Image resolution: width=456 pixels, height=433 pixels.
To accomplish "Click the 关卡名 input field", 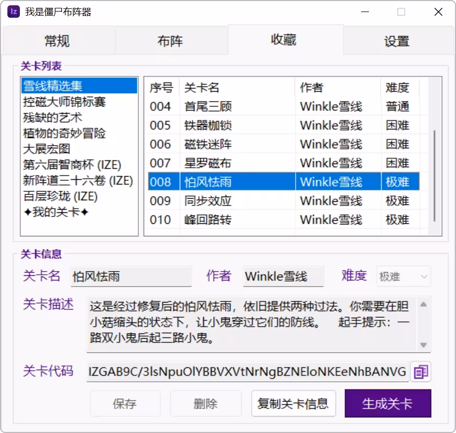I will click(x=131, y=276).
